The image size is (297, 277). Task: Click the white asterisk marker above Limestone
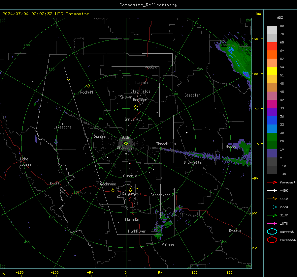(62, 124)
